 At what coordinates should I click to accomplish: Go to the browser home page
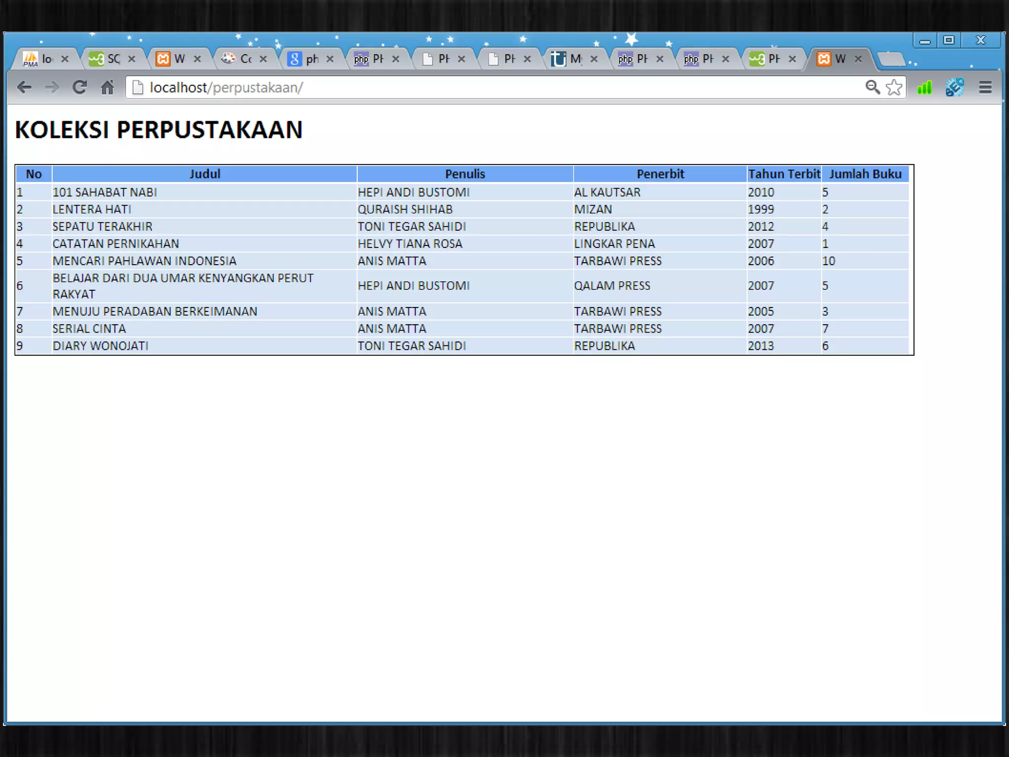click(107, 88)
